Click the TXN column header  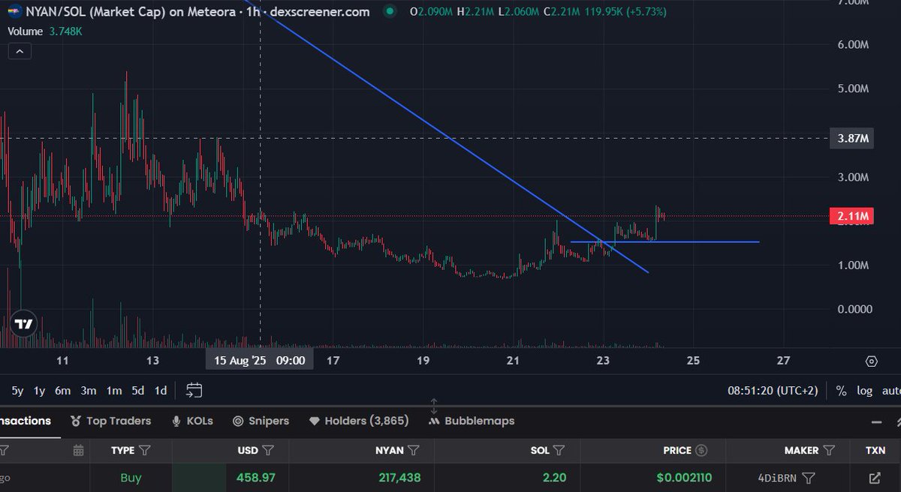(x=875, y=451)
